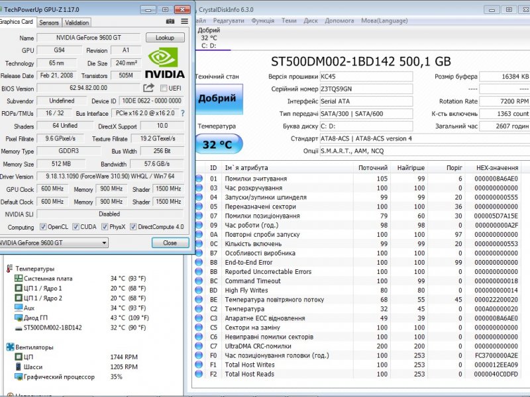530x397 pixels.
Task: Click the Шасси fan icon at 1205 RPM
Action: click(x=17, y=367)
